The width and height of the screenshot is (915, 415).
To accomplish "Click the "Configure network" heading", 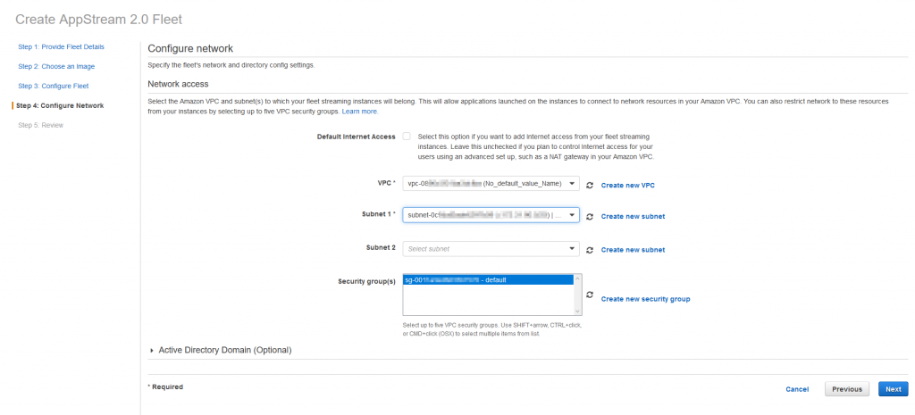I will (x=190, y=48).
